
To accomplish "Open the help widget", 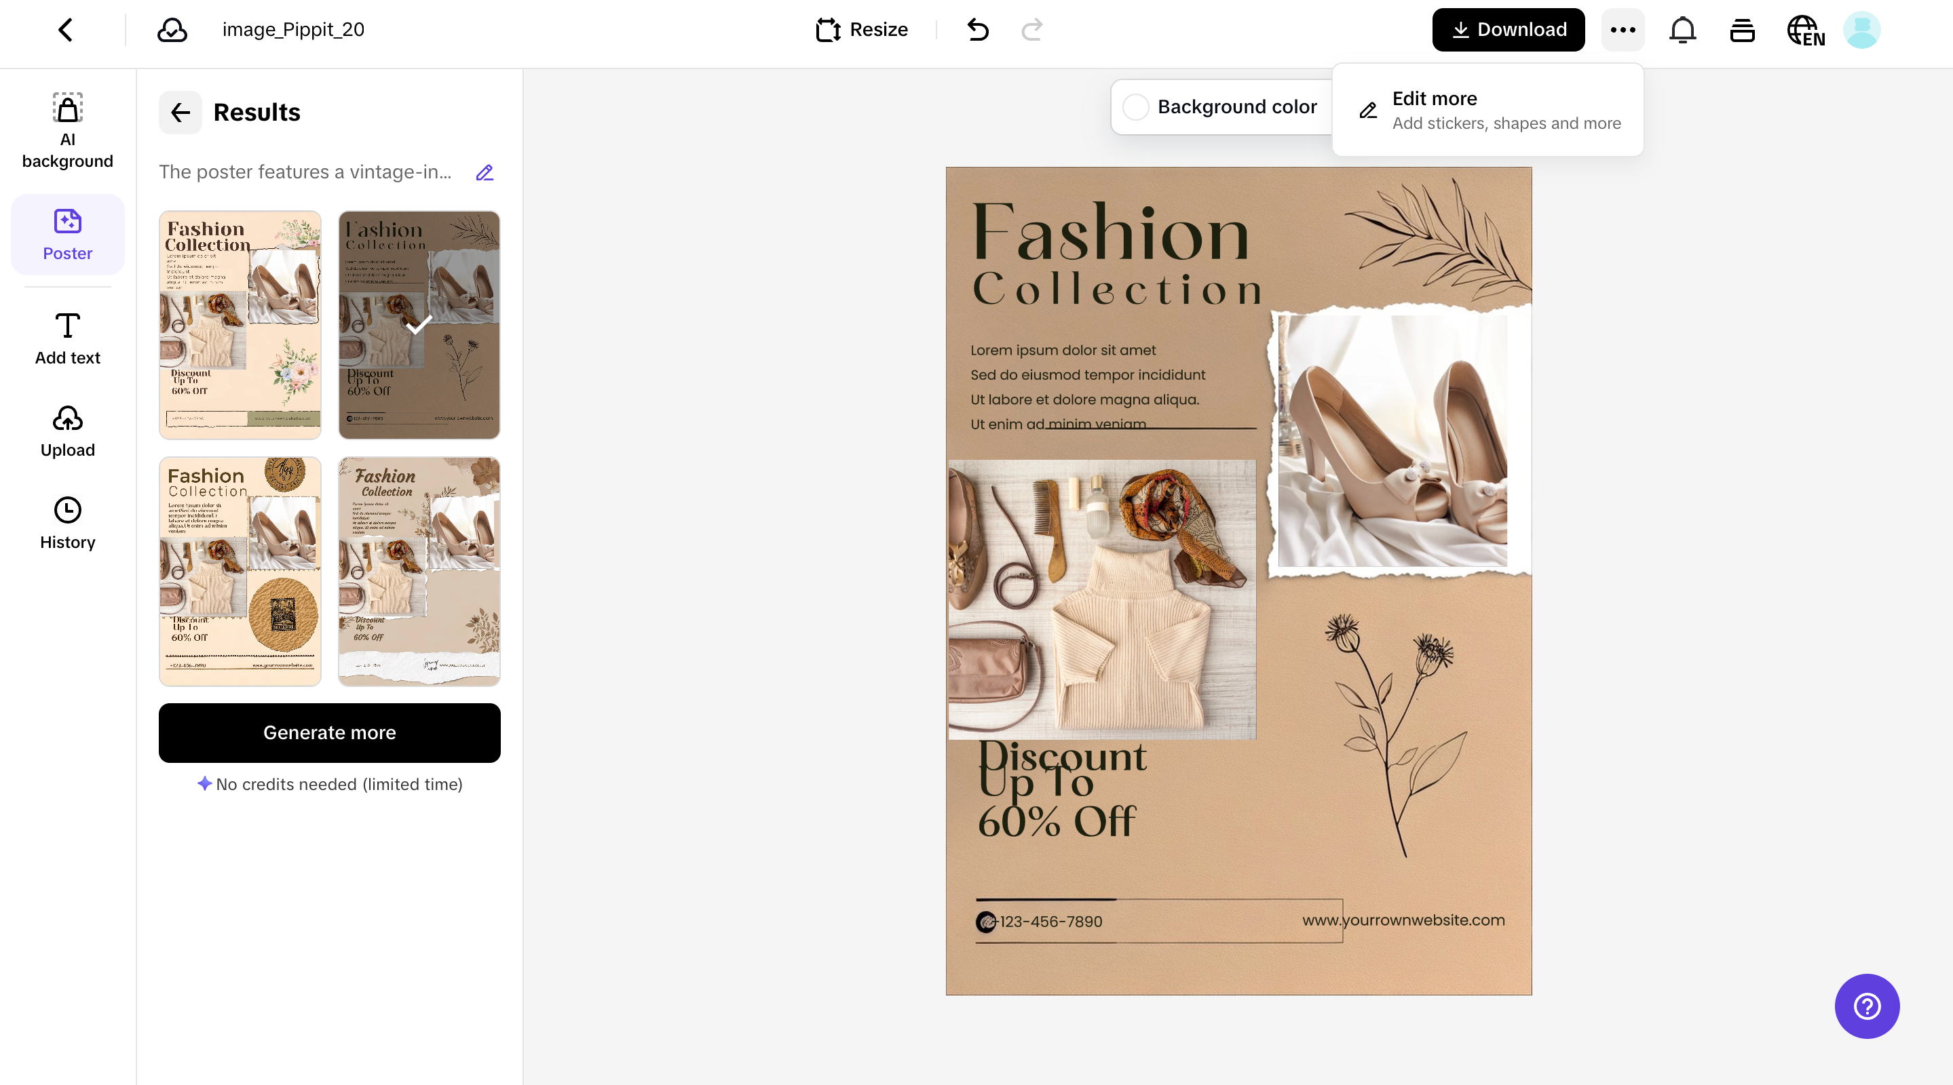I will 1867,1006.
